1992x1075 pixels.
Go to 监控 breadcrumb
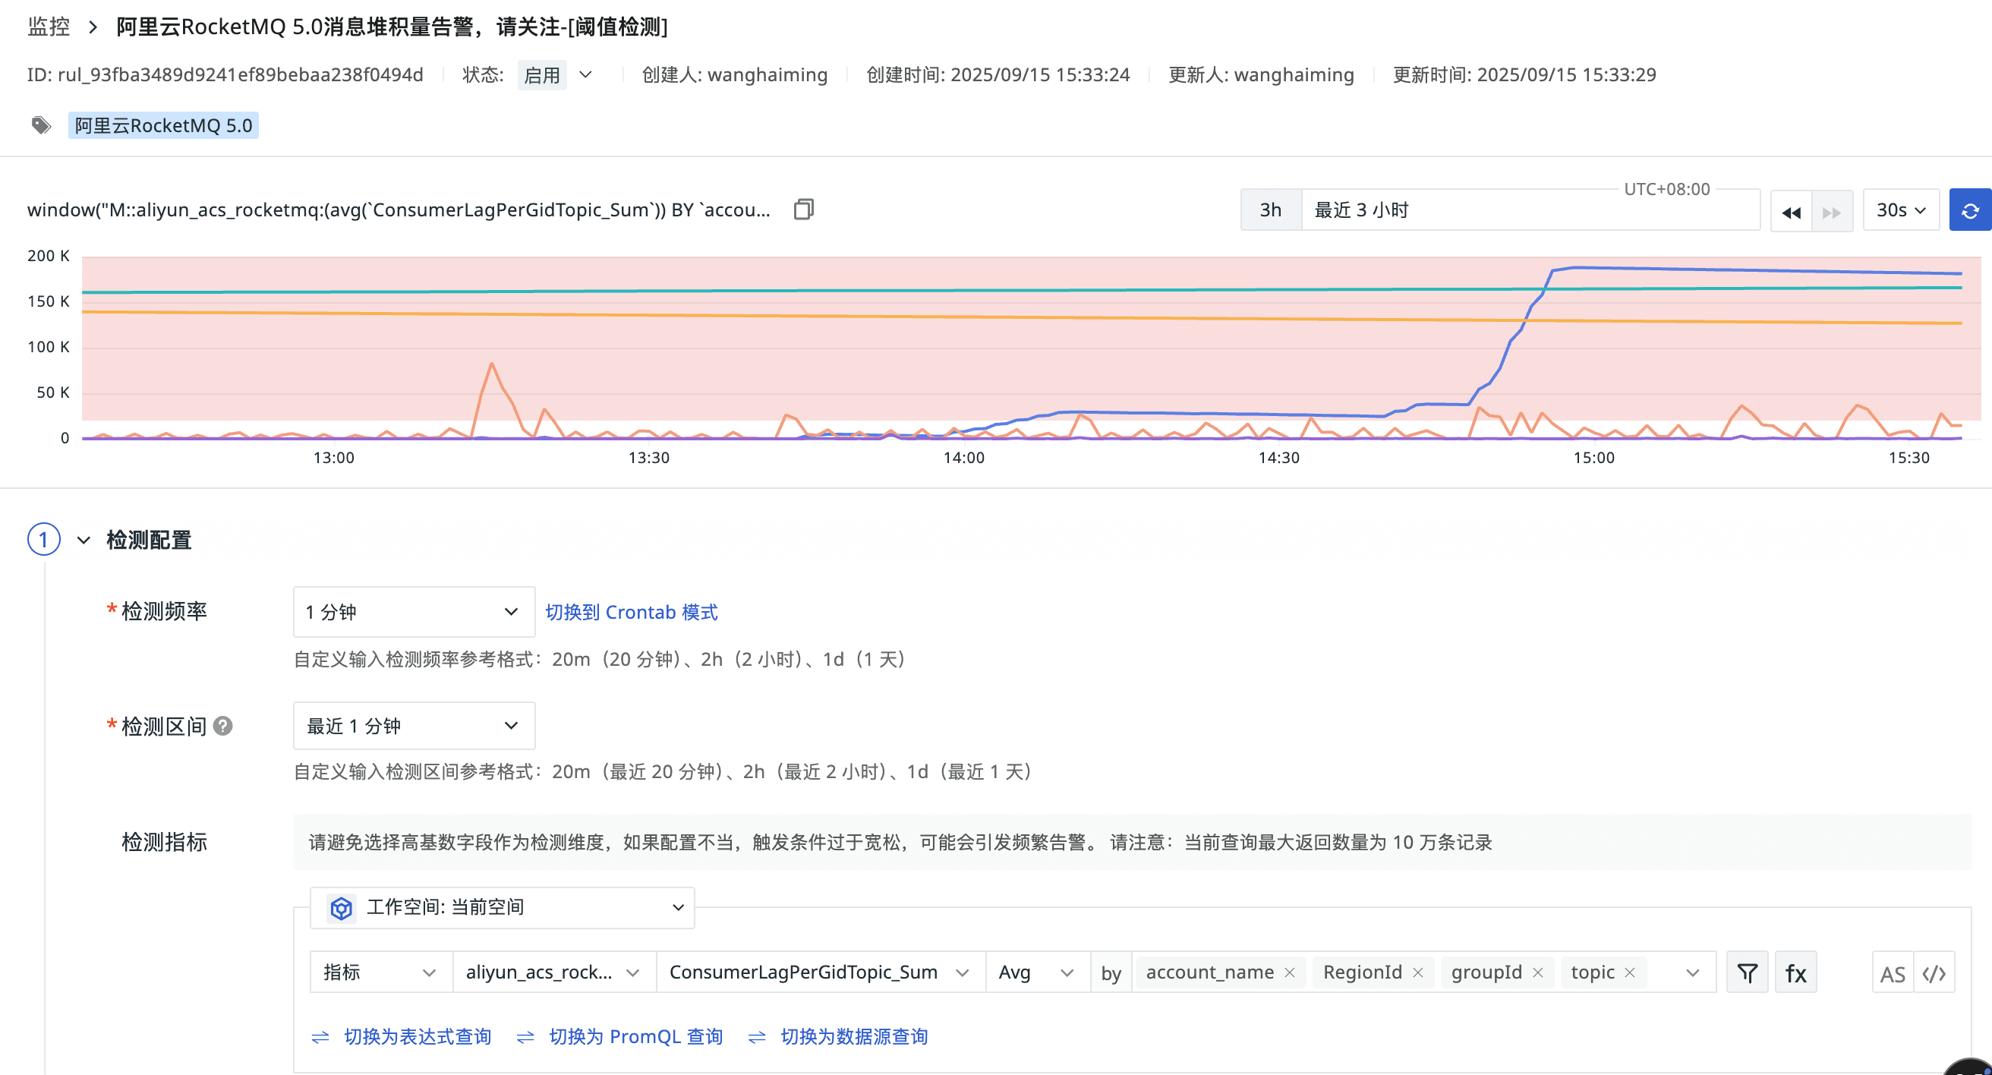48,27
